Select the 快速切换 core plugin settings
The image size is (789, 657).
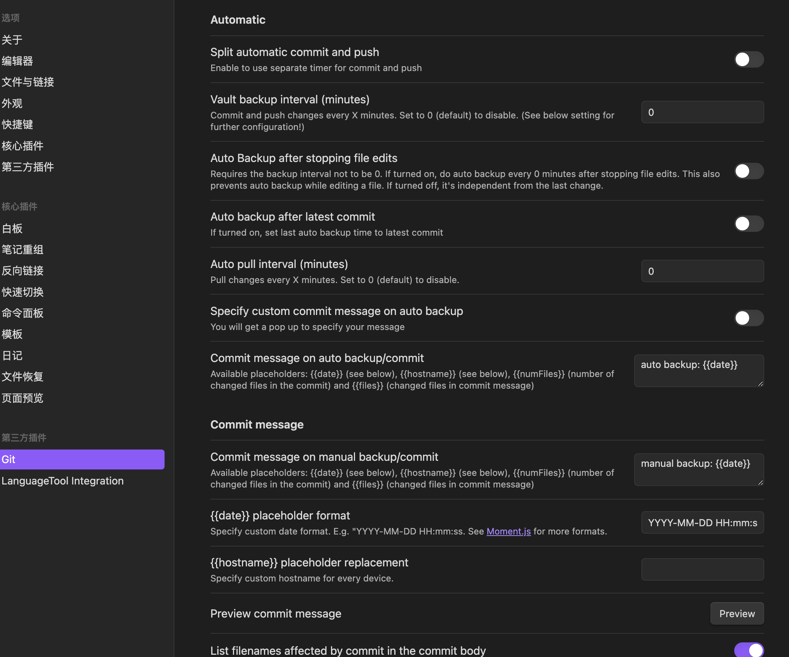tap(23, 292)
